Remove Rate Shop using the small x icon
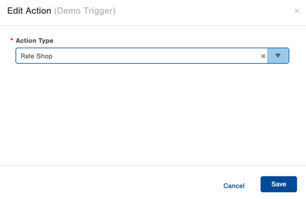 263,56
